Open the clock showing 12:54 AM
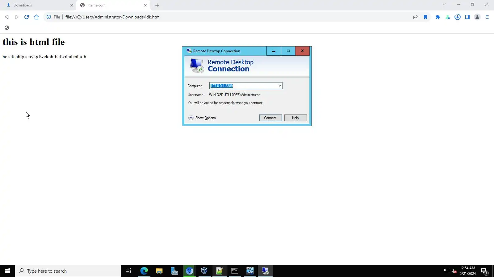 pos(467,271)
